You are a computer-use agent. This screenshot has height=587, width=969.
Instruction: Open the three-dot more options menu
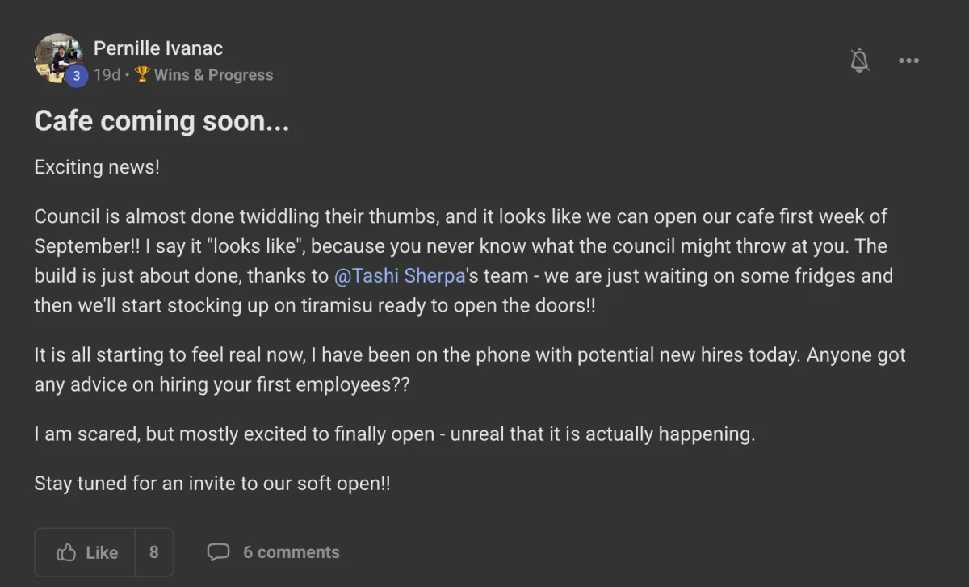[908, 61]
